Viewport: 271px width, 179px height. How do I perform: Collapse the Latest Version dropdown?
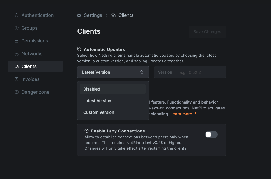113,72
